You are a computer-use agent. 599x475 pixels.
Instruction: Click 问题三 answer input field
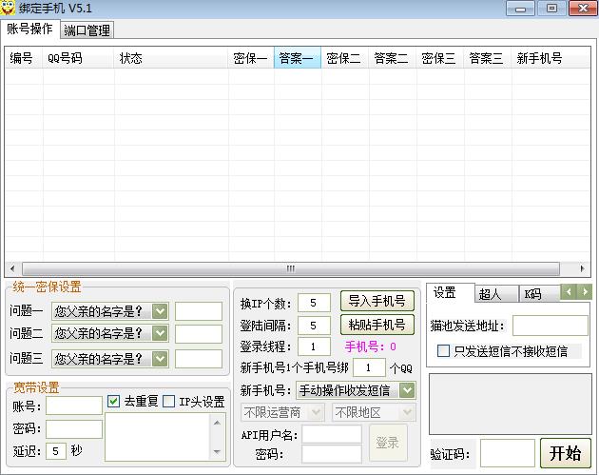coord(199,359)
